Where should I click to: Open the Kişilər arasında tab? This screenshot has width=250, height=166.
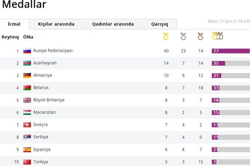coord(56,24)
